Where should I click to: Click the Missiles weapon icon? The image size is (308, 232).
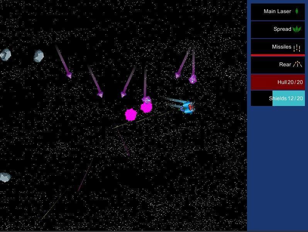coord(297,48)
